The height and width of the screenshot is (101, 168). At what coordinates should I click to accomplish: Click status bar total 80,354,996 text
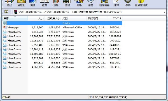[108, 97]
